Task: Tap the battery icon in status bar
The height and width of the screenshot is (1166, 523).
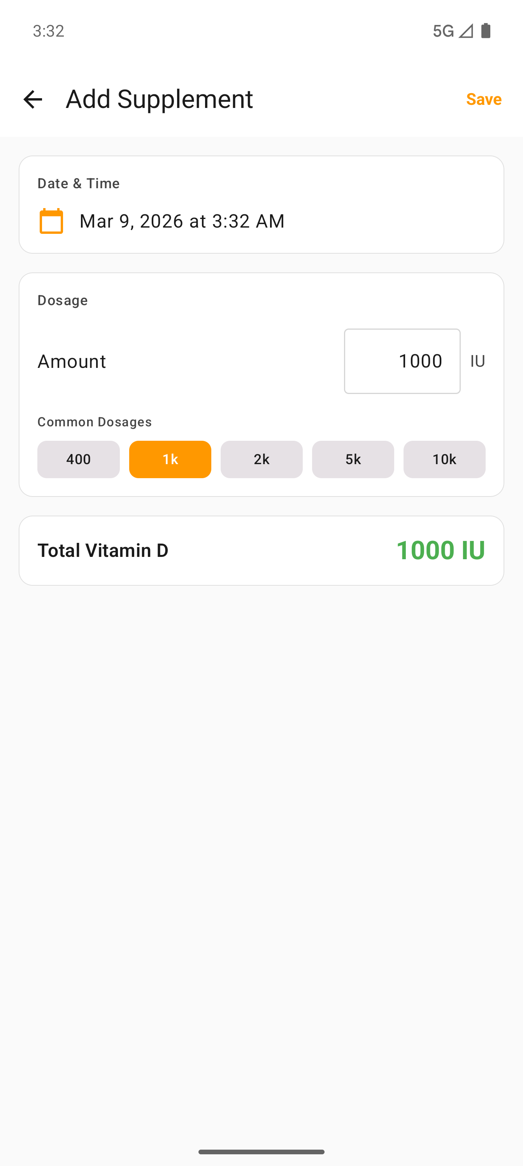Action: pyautogui.click(x=486, y=31)
